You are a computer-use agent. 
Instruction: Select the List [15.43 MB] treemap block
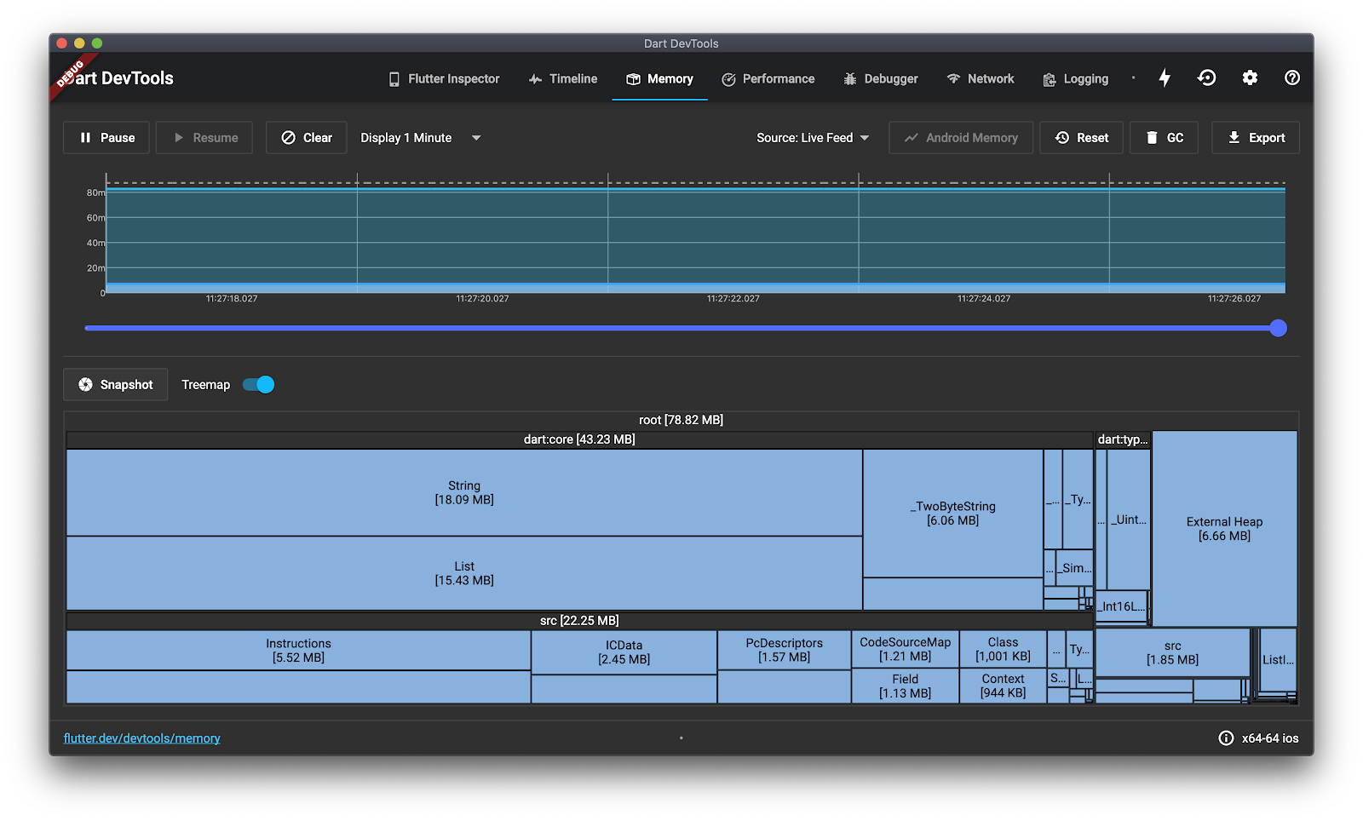point(464,573)
